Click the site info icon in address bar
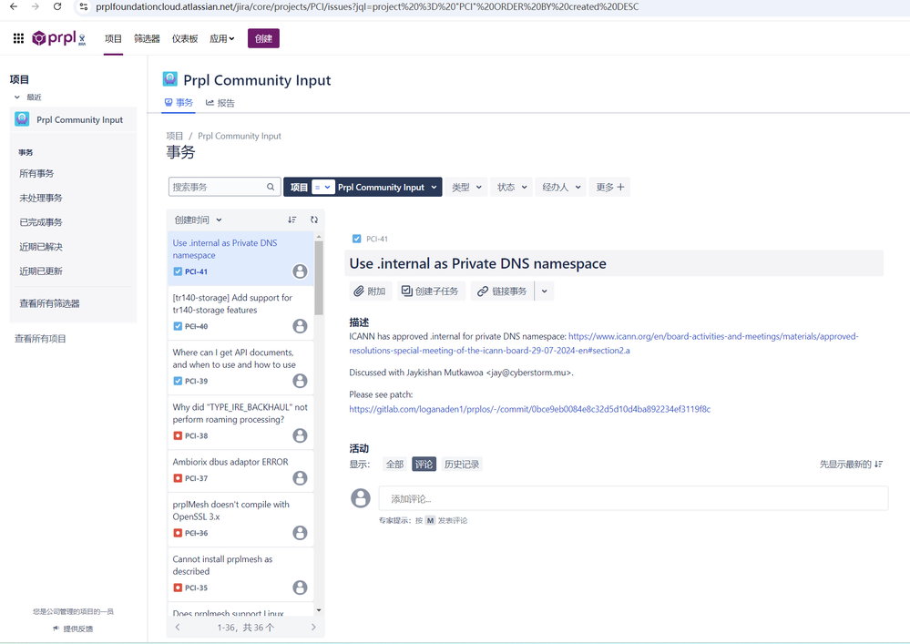This screenshot has height=644, width=910. pos(84,6)
